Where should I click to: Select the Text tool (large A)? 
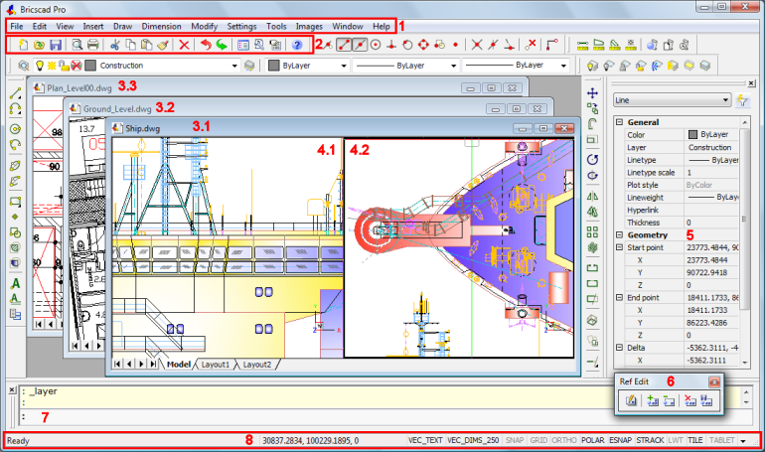tap(15, 283)
